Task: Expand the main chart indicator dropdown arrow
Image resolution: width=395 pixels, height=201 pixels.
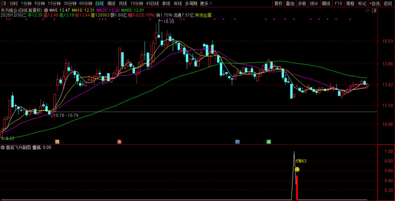Action: 46,10
